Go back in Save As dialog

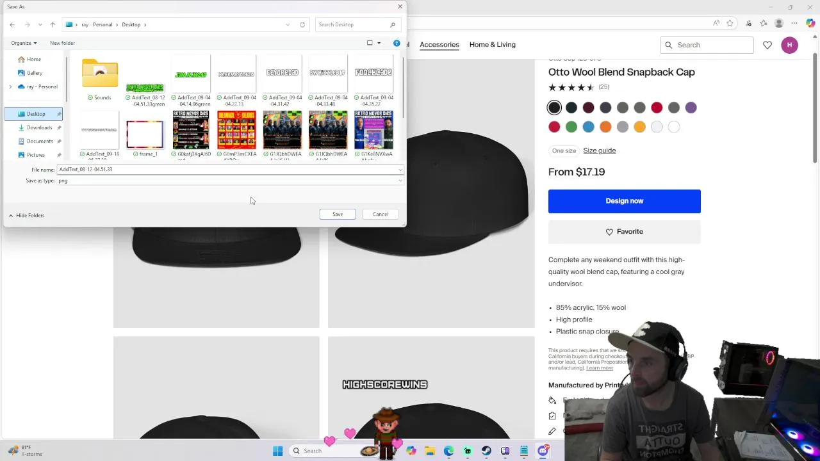pos(12,24)
